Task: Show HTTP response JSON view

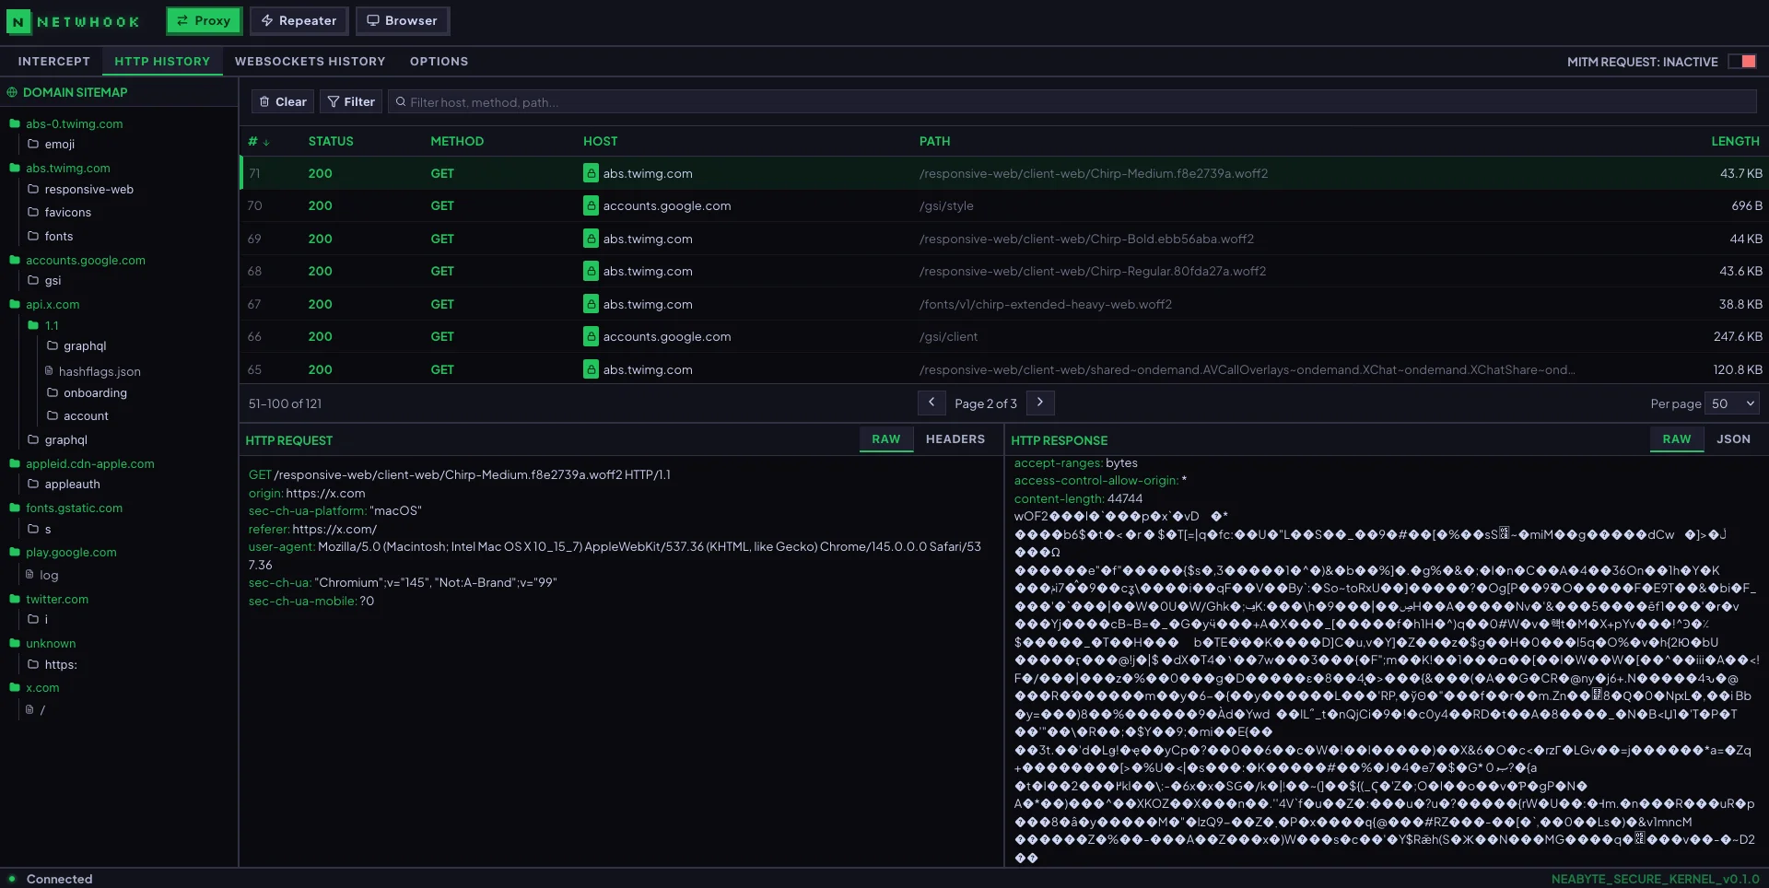Action: click(1733, 439)
